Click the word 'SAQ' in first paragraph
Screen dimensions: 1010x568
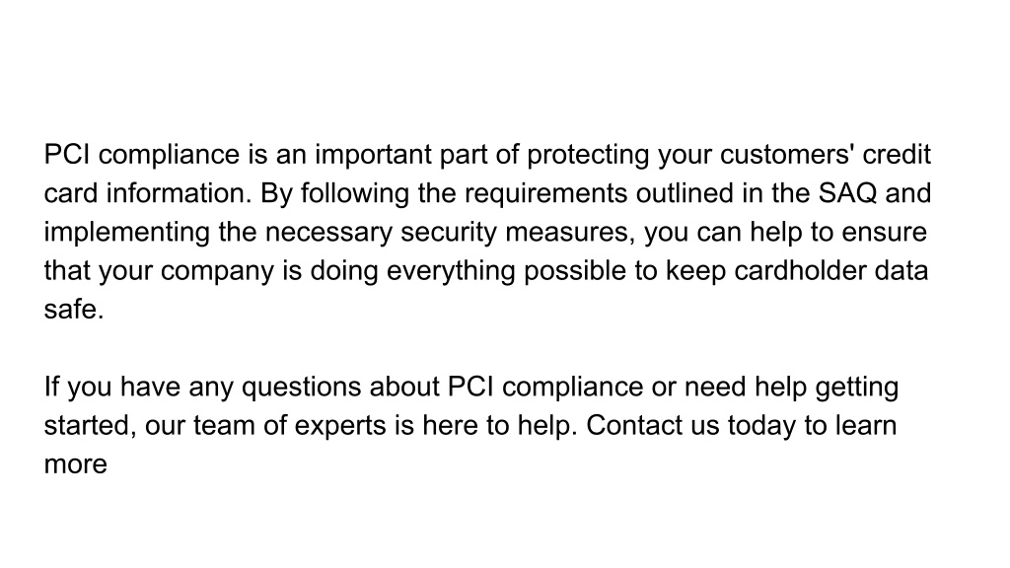[x=847, y=194]
